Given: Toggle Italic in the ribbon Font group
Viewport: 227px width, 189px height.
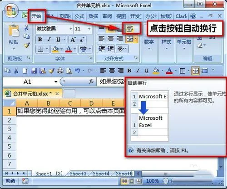Looking at the screenshot, I should click(x=49, y=40).
